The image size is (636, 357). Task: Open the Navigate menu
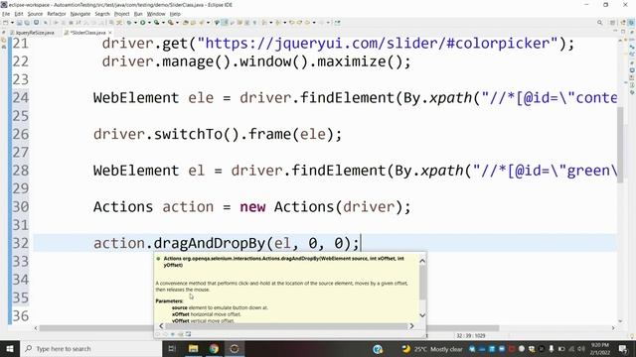pyautogui.click(x=80, y=14)
